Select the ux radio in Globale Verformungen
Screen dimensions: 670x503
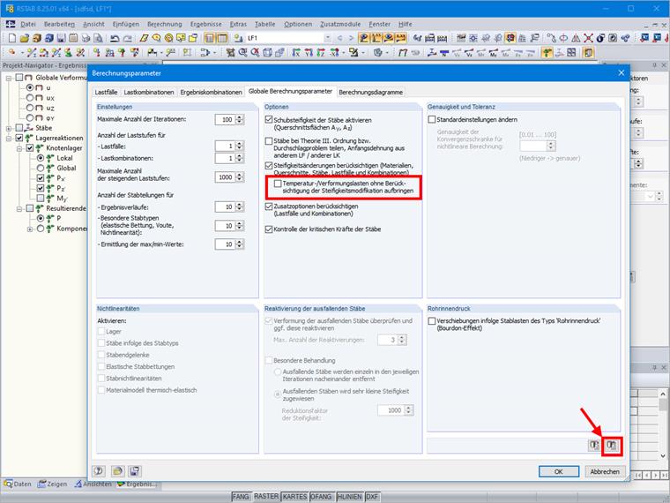point(30,98)
